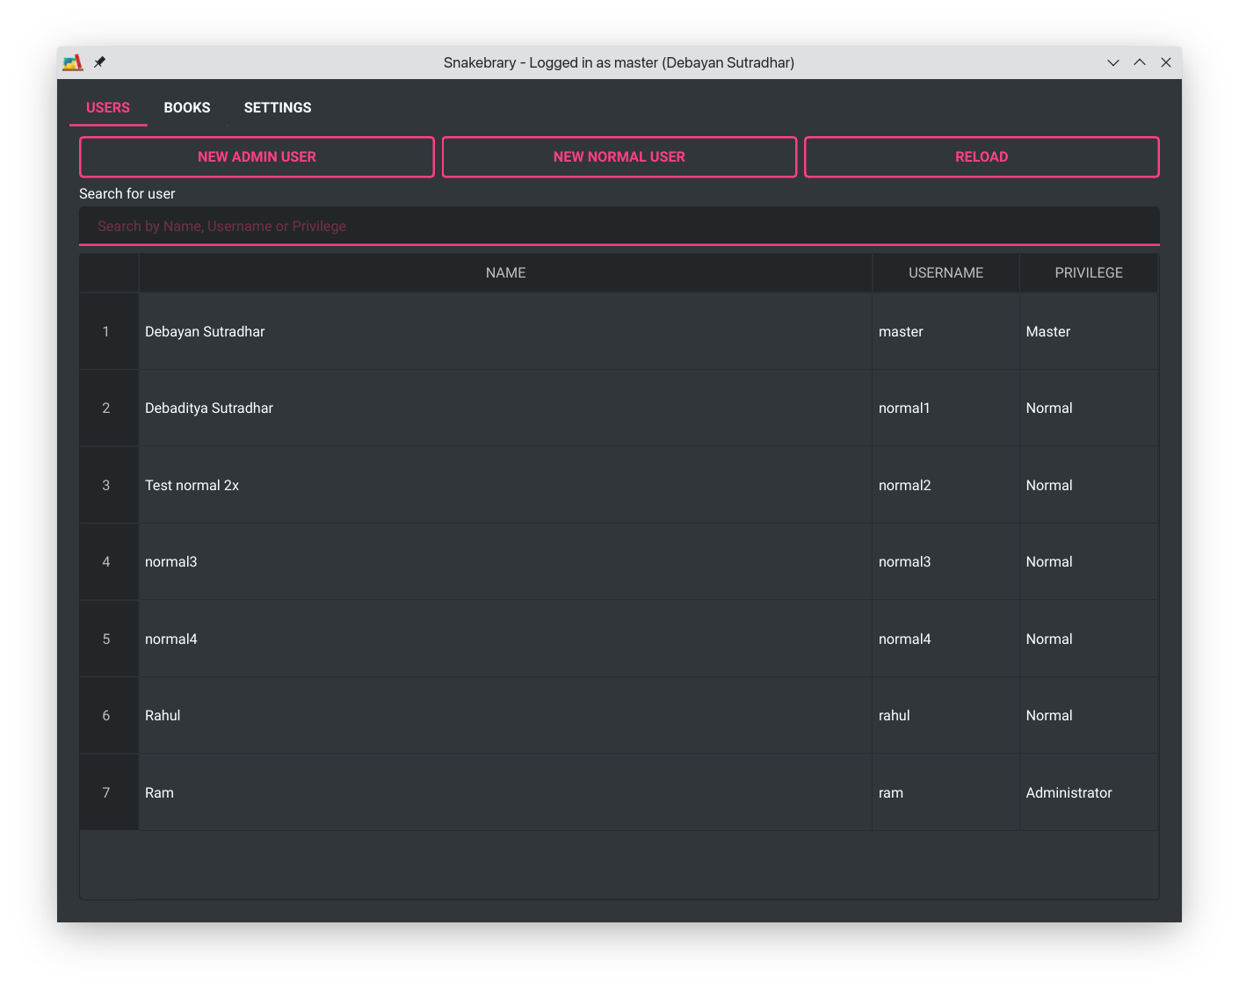Screen dimensions: 1239x990
Task: Sort by the USERNAME column header
Action: click(x=946, y=273)
